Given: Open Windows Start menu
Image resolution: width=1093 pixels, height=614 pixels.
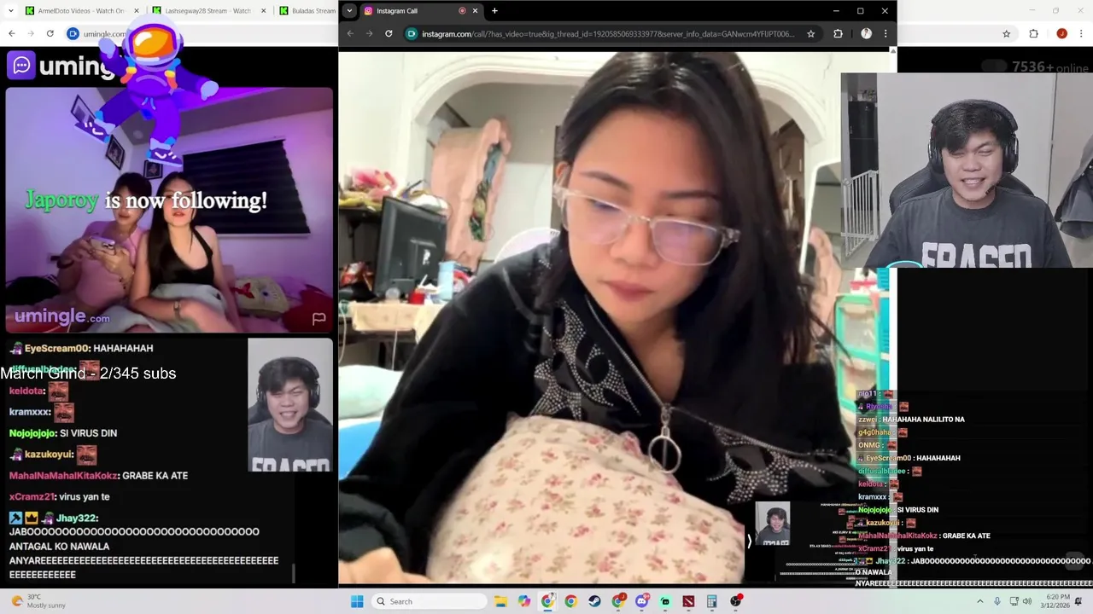Looking at the screenshot, I should pos(357,601).
